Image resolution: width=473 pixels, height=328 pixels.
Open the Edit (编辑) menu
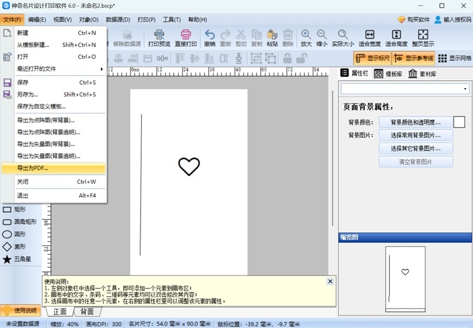click(x=37, y=20)
